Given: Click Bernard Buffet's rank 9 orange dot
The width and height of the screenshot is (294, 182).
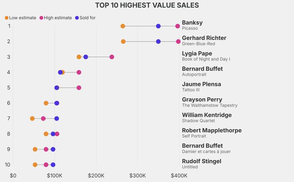Looking at the screenshot, I should pos(35,149).
